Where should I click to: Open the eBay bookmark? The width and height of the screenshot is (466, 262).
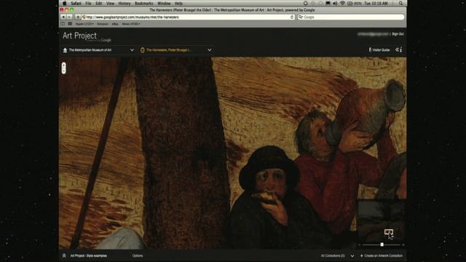[115, 24]
